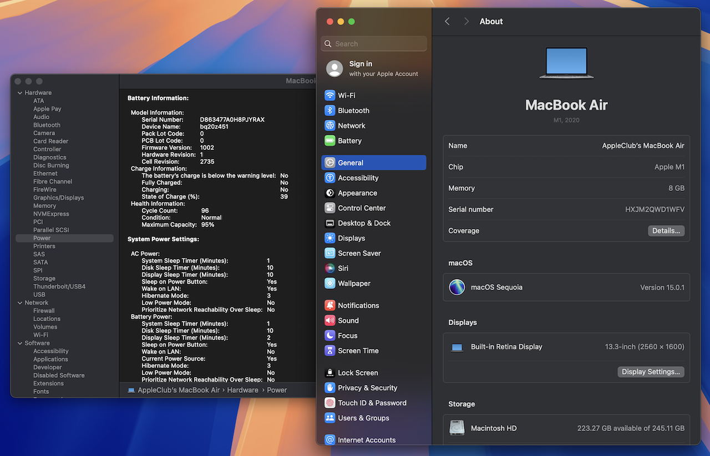Screen dimensions: 710x456
Task: Select Disabled Software in Software list
Action: tap(59, 375)
